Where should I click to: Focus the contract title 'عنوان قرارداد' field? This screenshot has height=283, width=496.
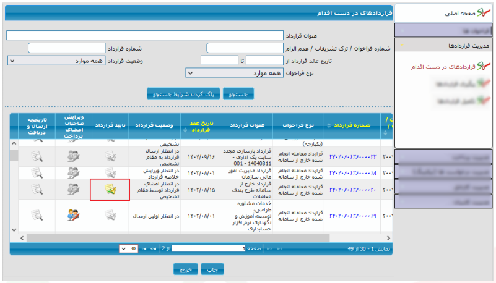[144, 35]
